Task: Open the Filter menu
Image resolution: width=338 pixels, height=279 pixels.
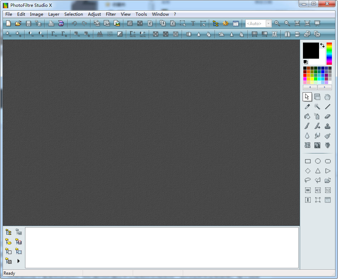Action: [x=111, y=14]
